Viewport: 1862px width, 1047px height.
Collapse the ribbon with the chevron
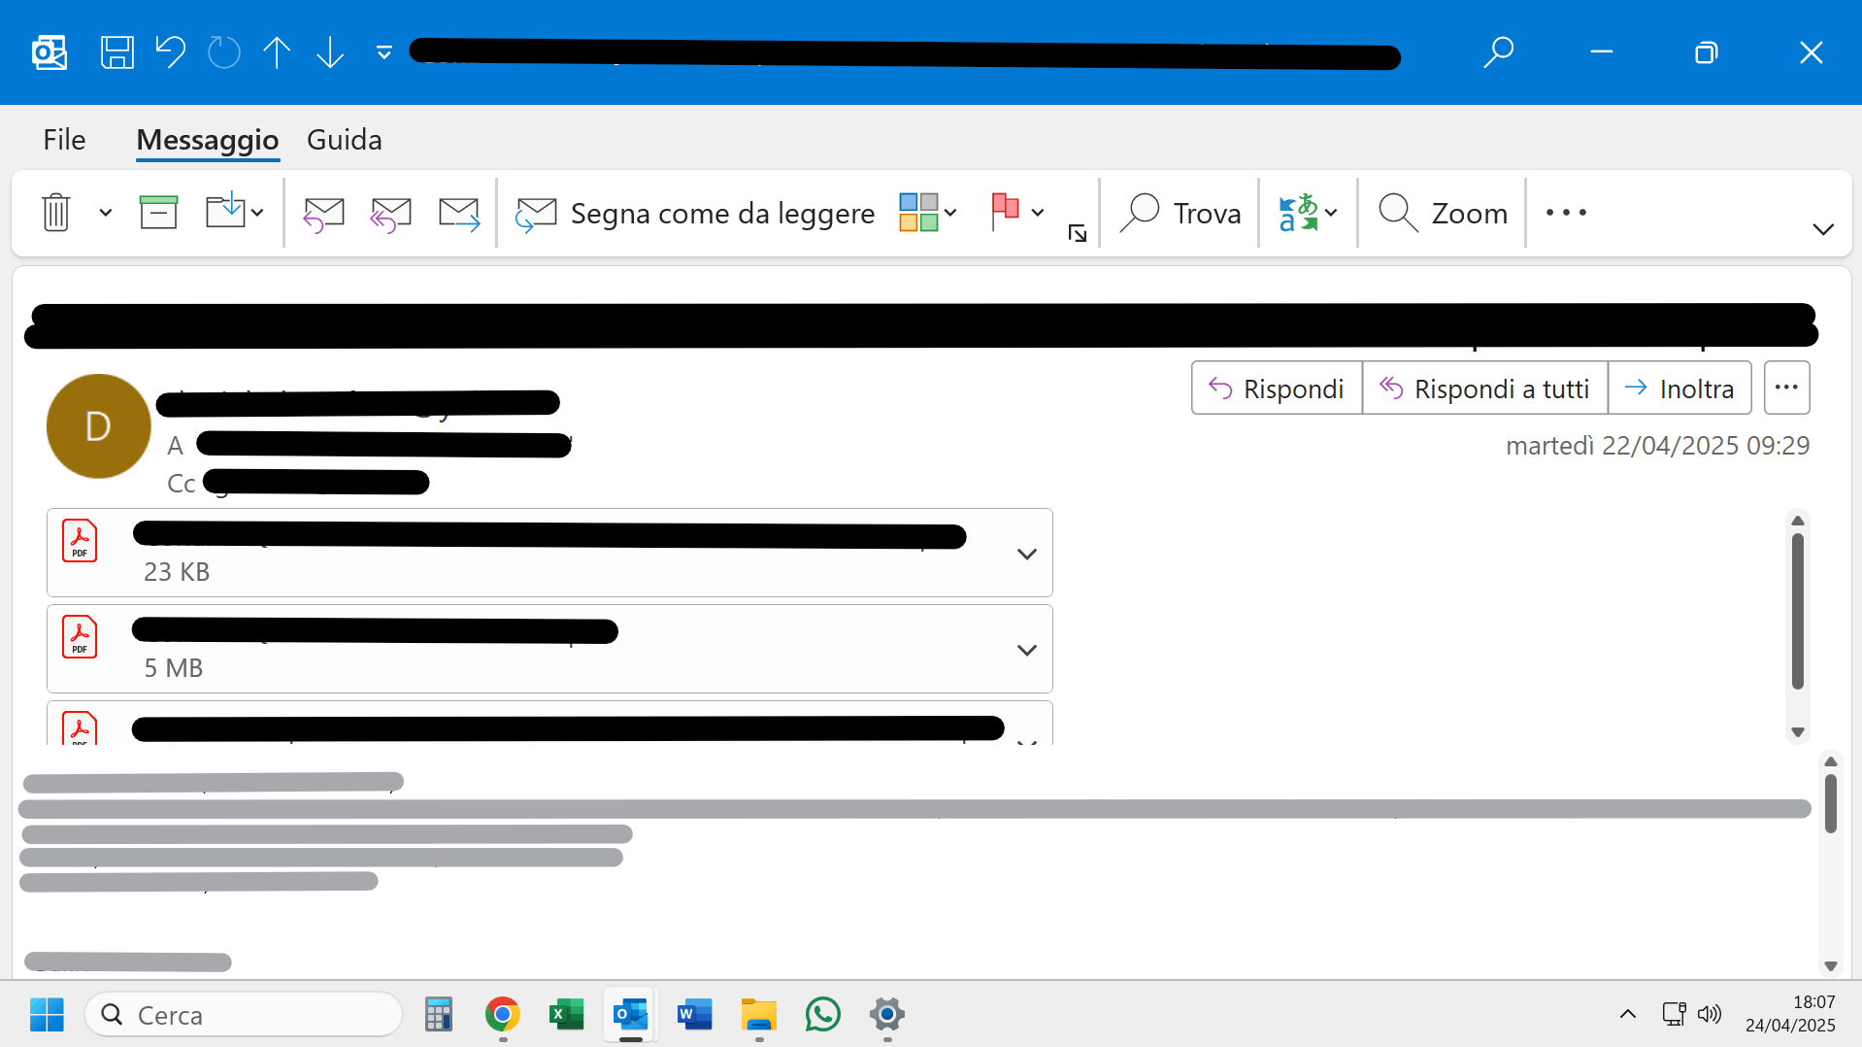pos(1822,229)
